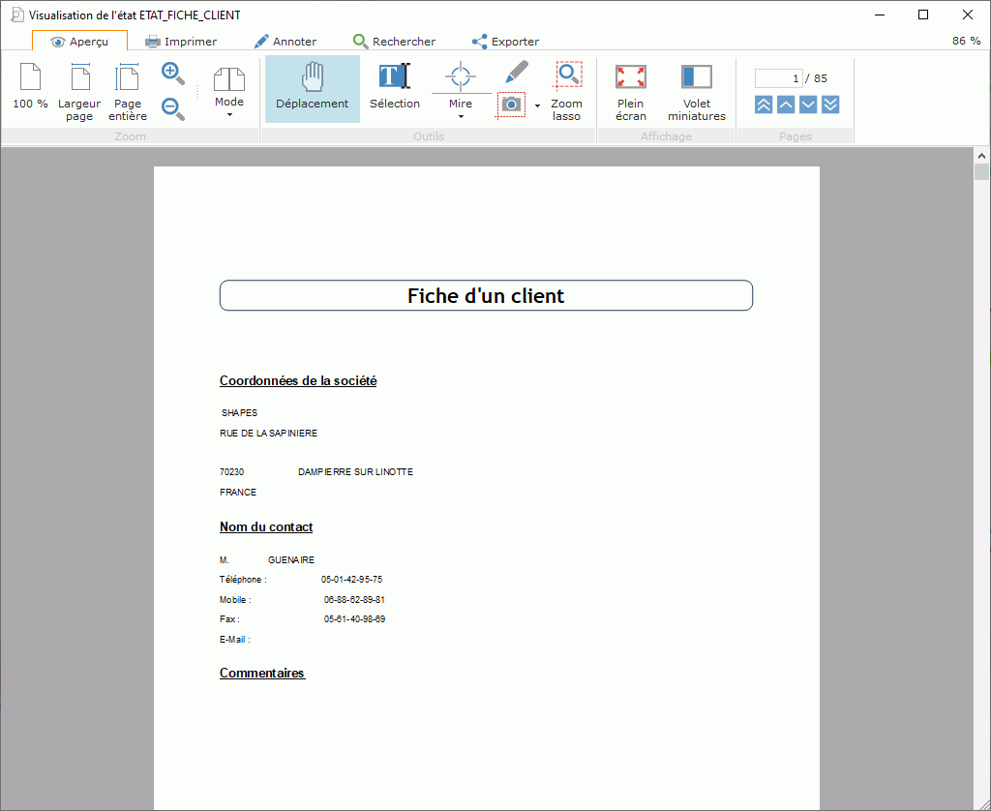Screen dimensions: 991x811
Task: Jump to the last page
Action: click(x=830, y=105)
